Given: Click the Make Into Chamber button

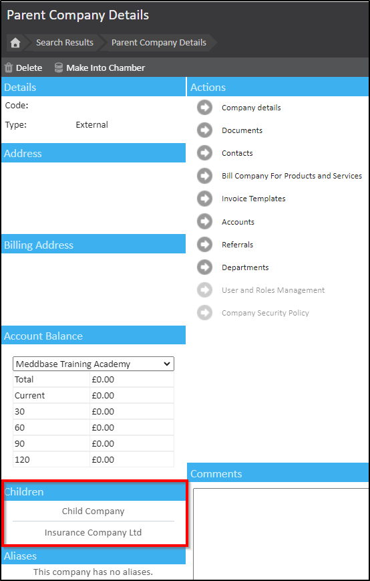Looking at the screenshot, I should coord(100,68).
